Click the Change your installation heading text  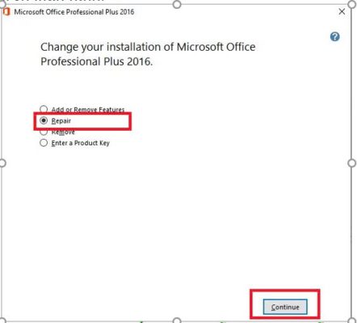coord(148,54)
